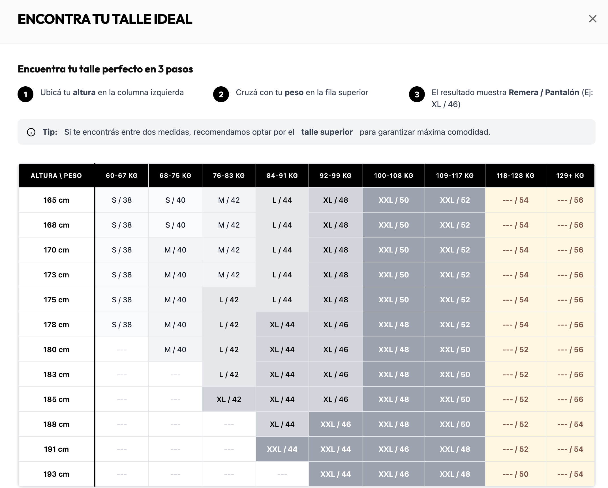Click the step 1 numbered circle icon
Viewport: 608px width, 488px height.
[x=25, y=94]
